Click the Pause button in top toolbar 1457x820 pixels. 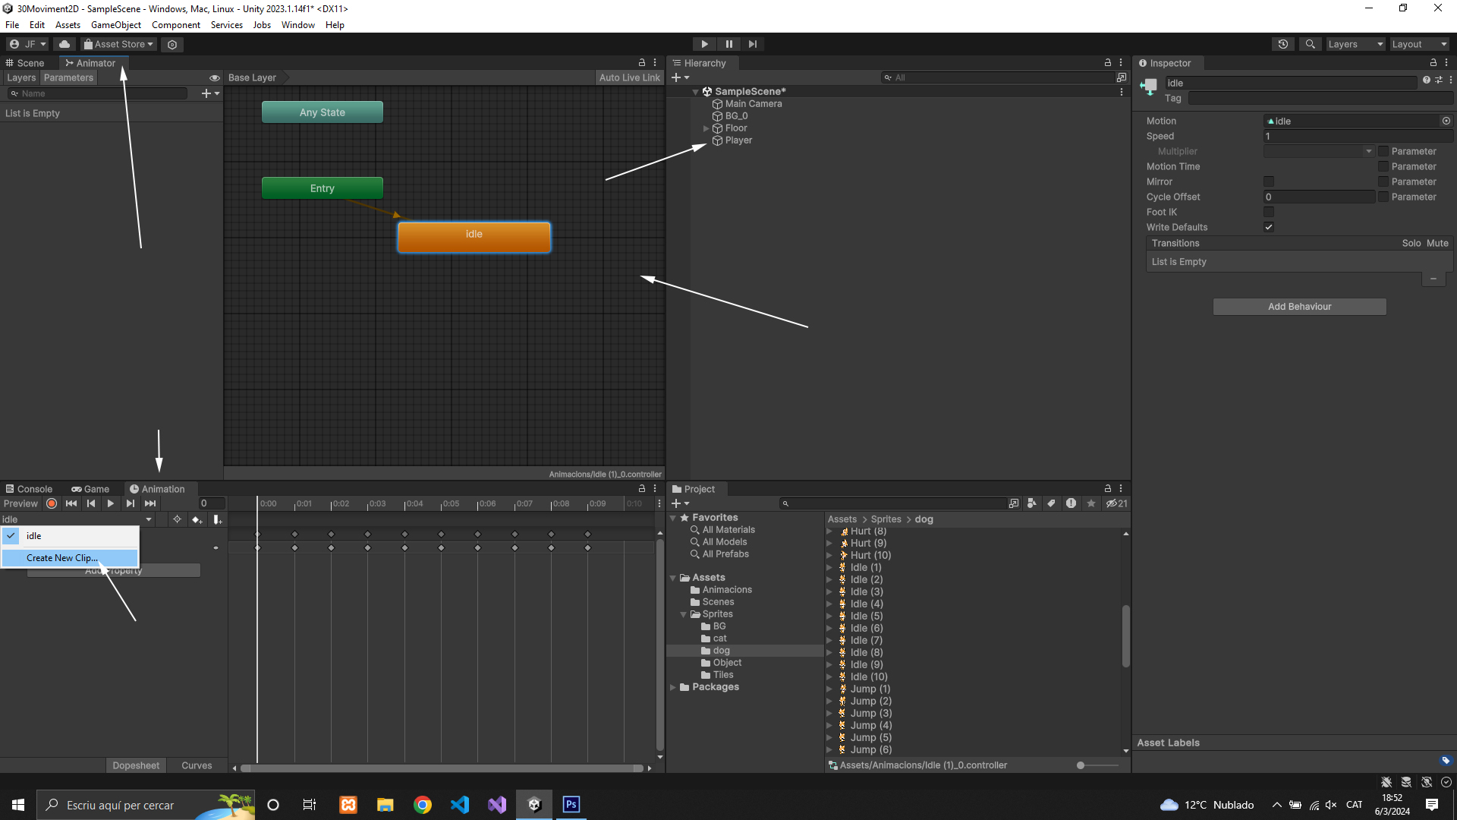(728, 44)
